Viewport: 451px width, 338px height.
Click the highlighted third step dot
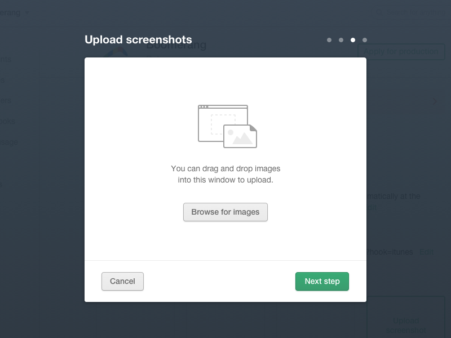(x=353, y=40)
